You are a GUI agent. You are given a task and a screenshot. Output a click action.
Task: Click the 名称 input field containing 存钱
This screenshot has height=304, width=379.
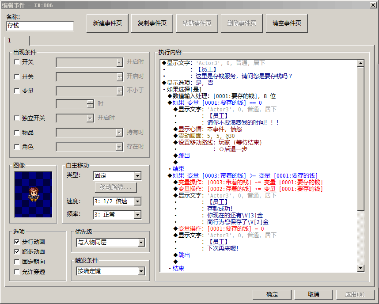click(40, 26)
